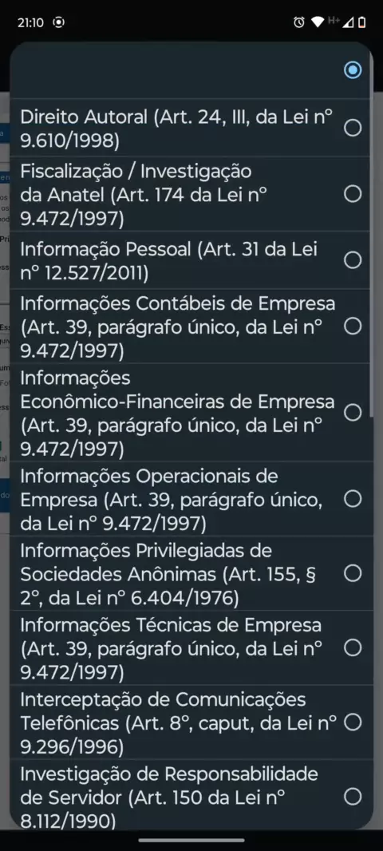This screenshot has height=851, width=383.
Task: Select Informação Pessoal radio button
Action: (353, 260)
